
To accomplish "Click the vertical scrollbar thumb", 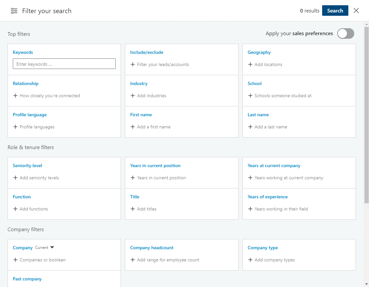I will pyautogui.click(x=366, y=115).
